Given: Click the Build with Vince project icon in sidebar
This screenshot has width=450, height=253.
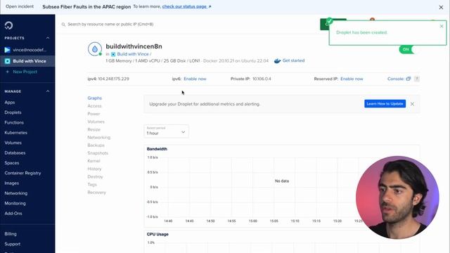Looking at the screenshot, I should tap(7, 61).
